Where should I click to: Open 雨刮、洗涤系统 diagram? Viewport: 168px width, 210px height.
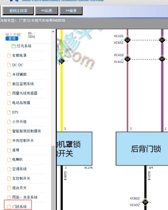tap(25, 197)
